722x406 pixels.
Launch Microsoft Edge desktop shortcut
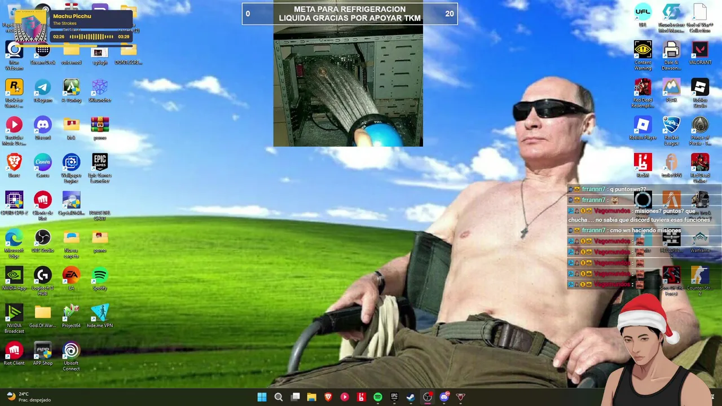[x=14, y=244]
